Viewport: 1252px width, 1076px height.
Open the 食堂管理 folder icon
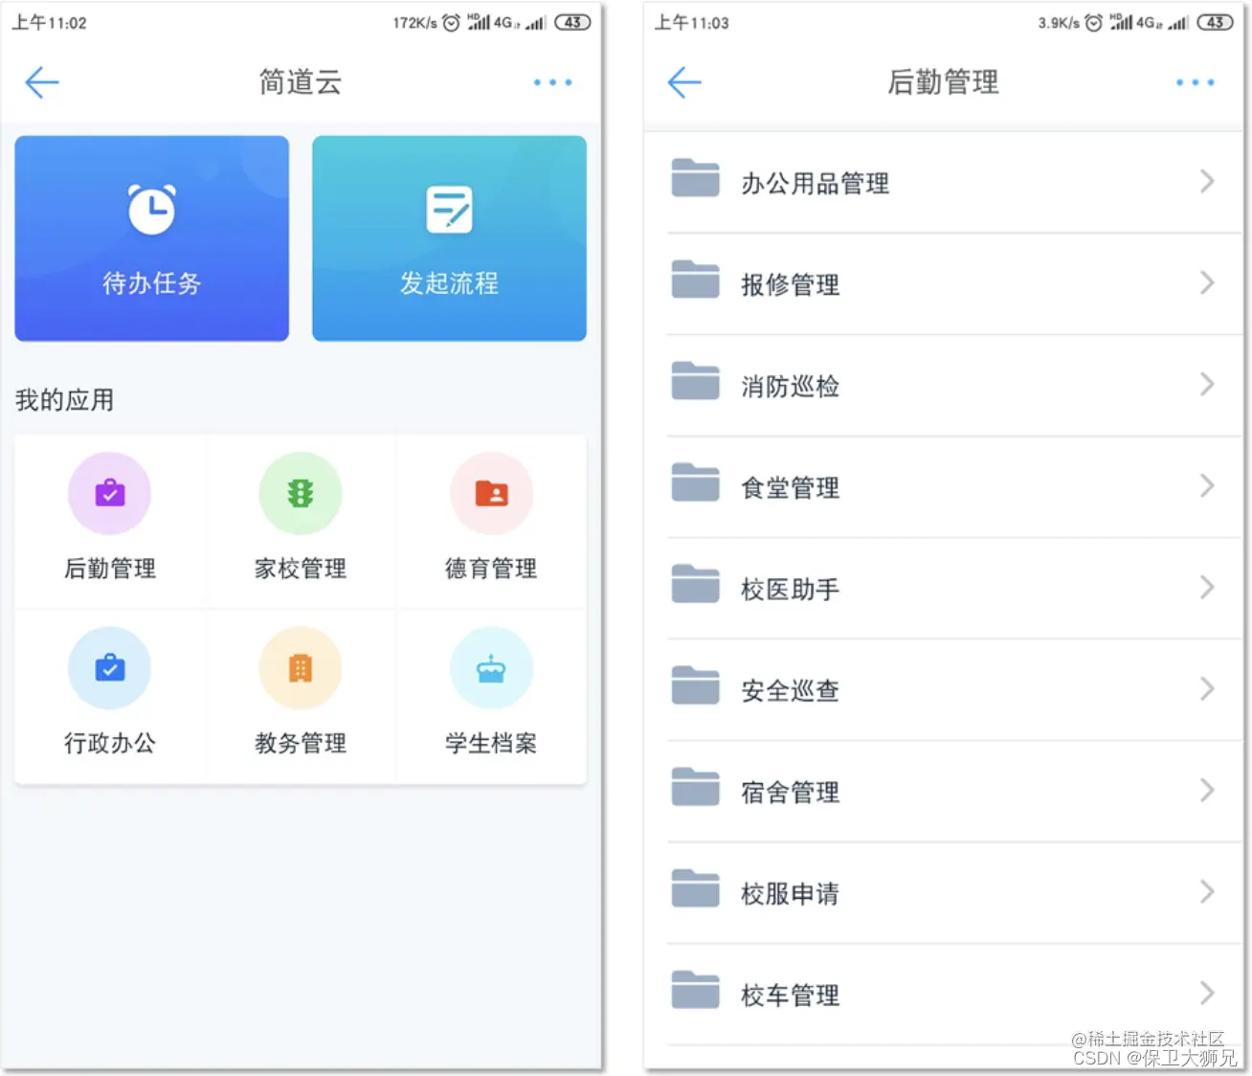[x=695, y=484]
